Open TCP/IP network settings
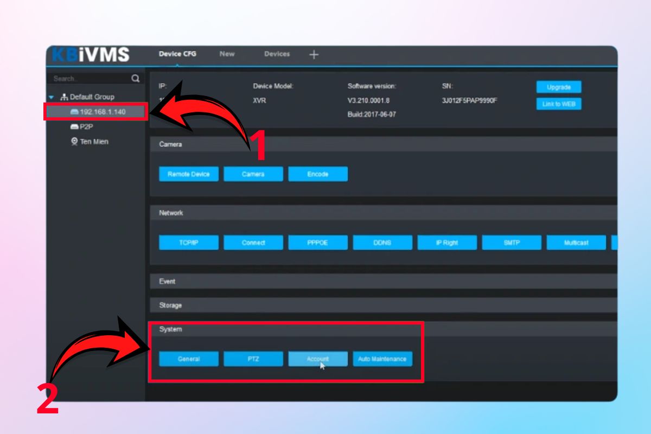Screen dimensions: 651x434 click(189, 242)
